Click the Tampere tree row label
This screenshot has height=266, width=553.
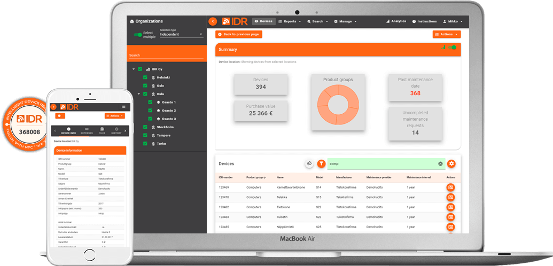pyautogui.click(x=163, y=136)
